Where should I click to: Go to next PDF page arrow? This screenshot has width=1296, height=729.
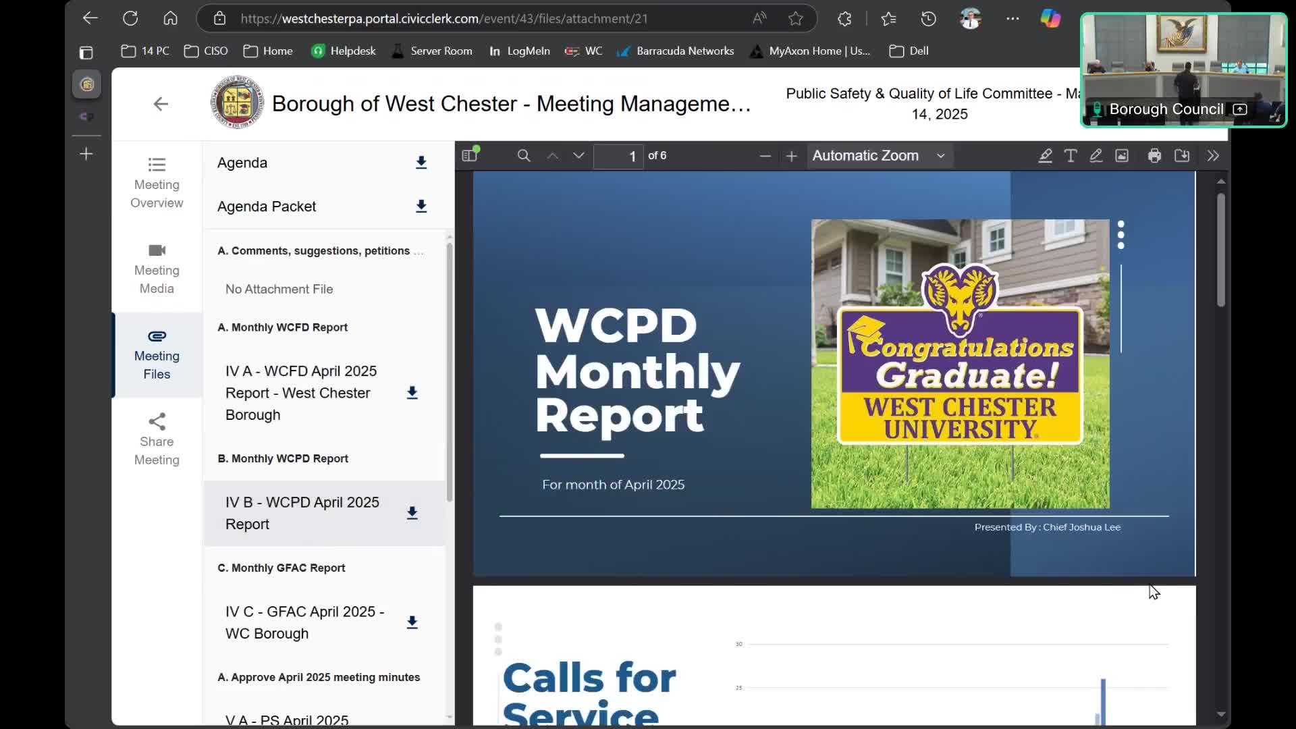(x=578, y=156)
